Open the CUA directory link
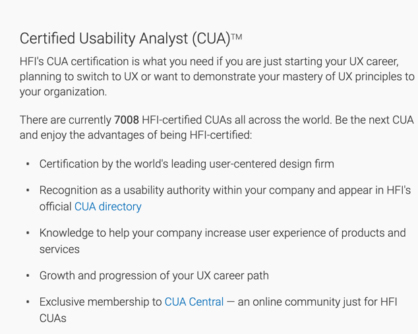The image size is (418, 334). click(107, 206)
